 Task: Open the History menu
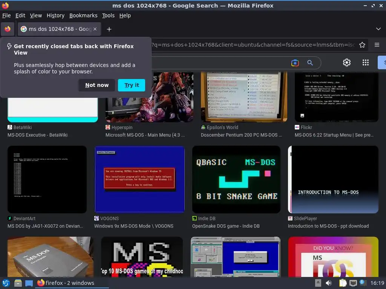click(x=56, y=15)
